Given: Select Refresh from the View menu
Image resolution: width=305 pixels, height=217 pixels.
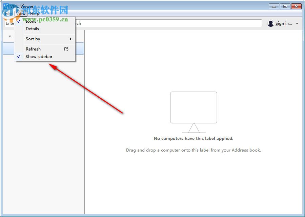Looking at the screenshot, I should pyautogui.click(x=33, y=49).
